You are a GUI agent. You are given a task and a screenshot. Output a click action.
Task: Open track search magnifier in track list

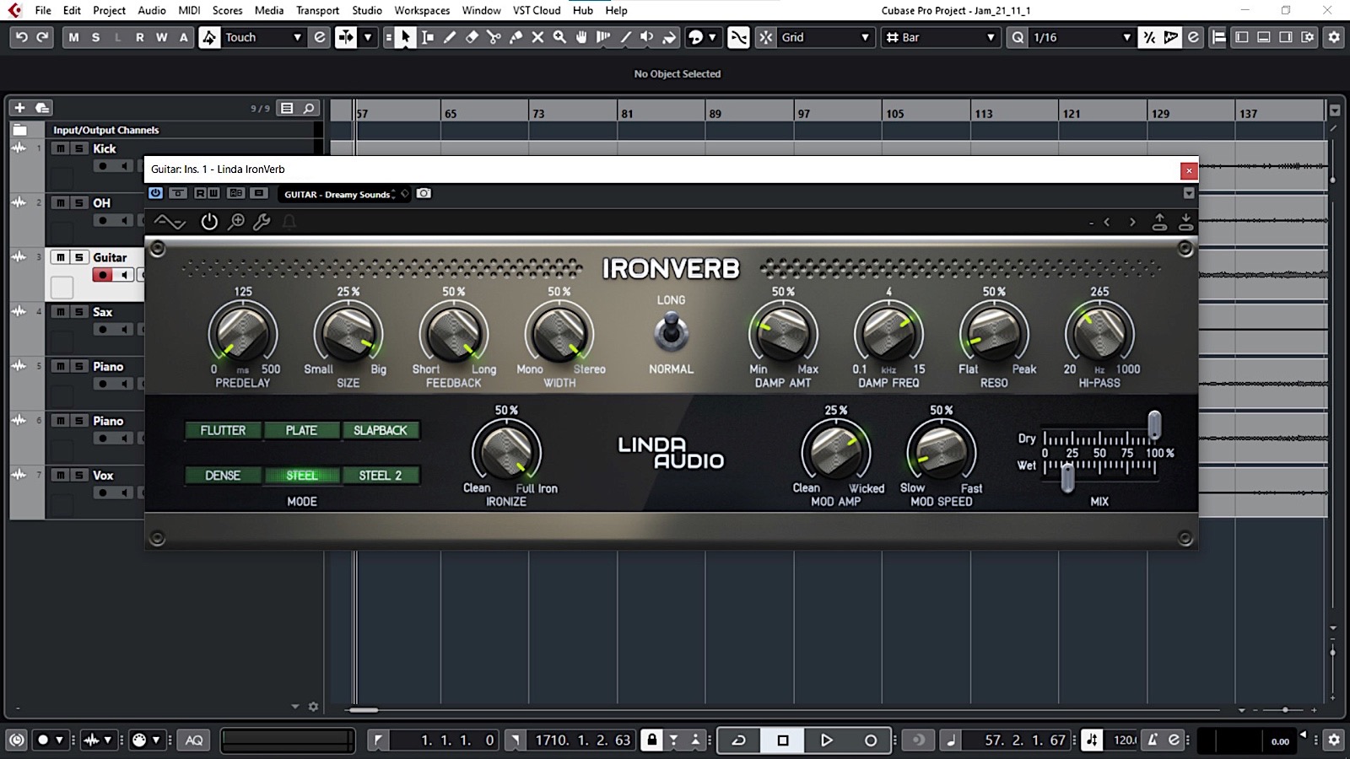tap(309, 108)
